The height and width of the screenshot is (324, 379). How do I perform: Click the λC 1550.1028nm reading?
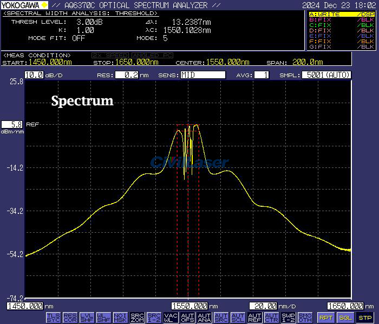187,30
